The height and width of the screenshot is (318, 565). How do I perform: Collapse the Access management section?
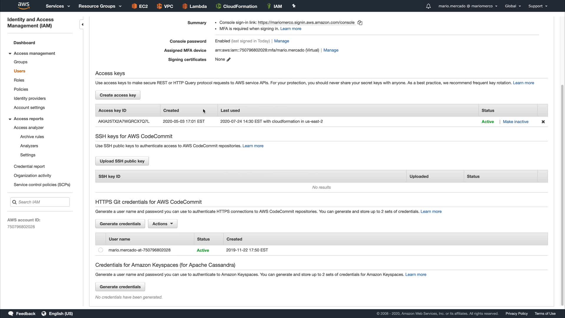coord(10,54)
